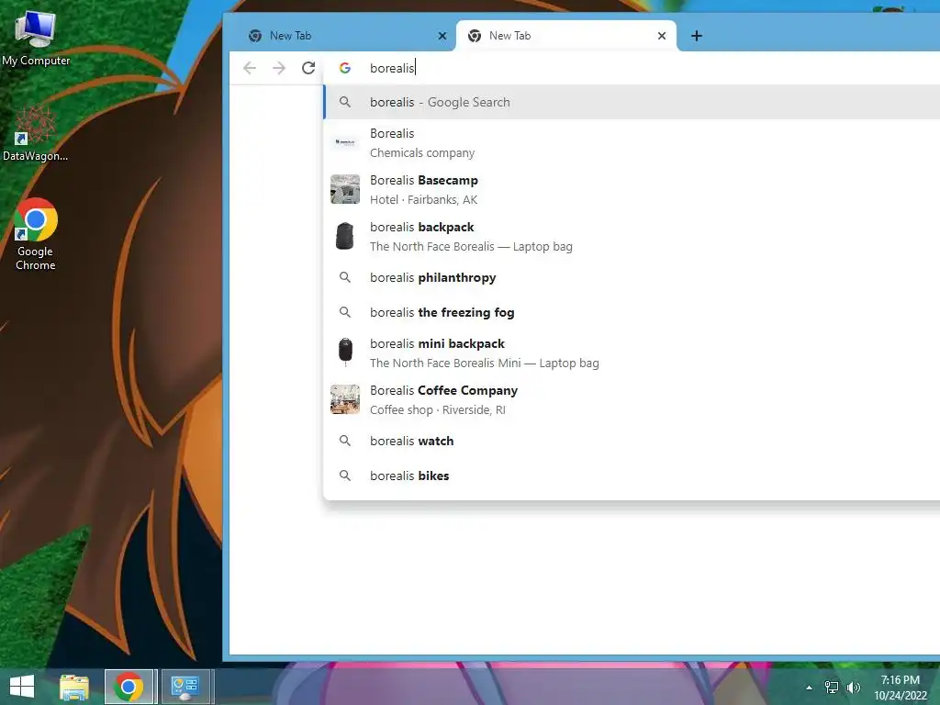Pick 'borealis mini backpack' suggestion
Viewport: 940px width, 705px height.
click(x=632, y=352)
